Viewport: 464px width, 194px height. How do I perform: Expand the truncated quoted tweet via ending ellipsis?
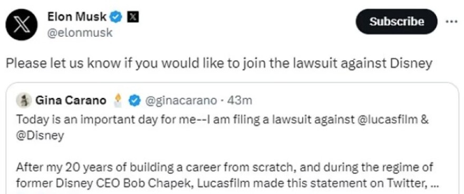pyautogui.click(x=435, y=185)
